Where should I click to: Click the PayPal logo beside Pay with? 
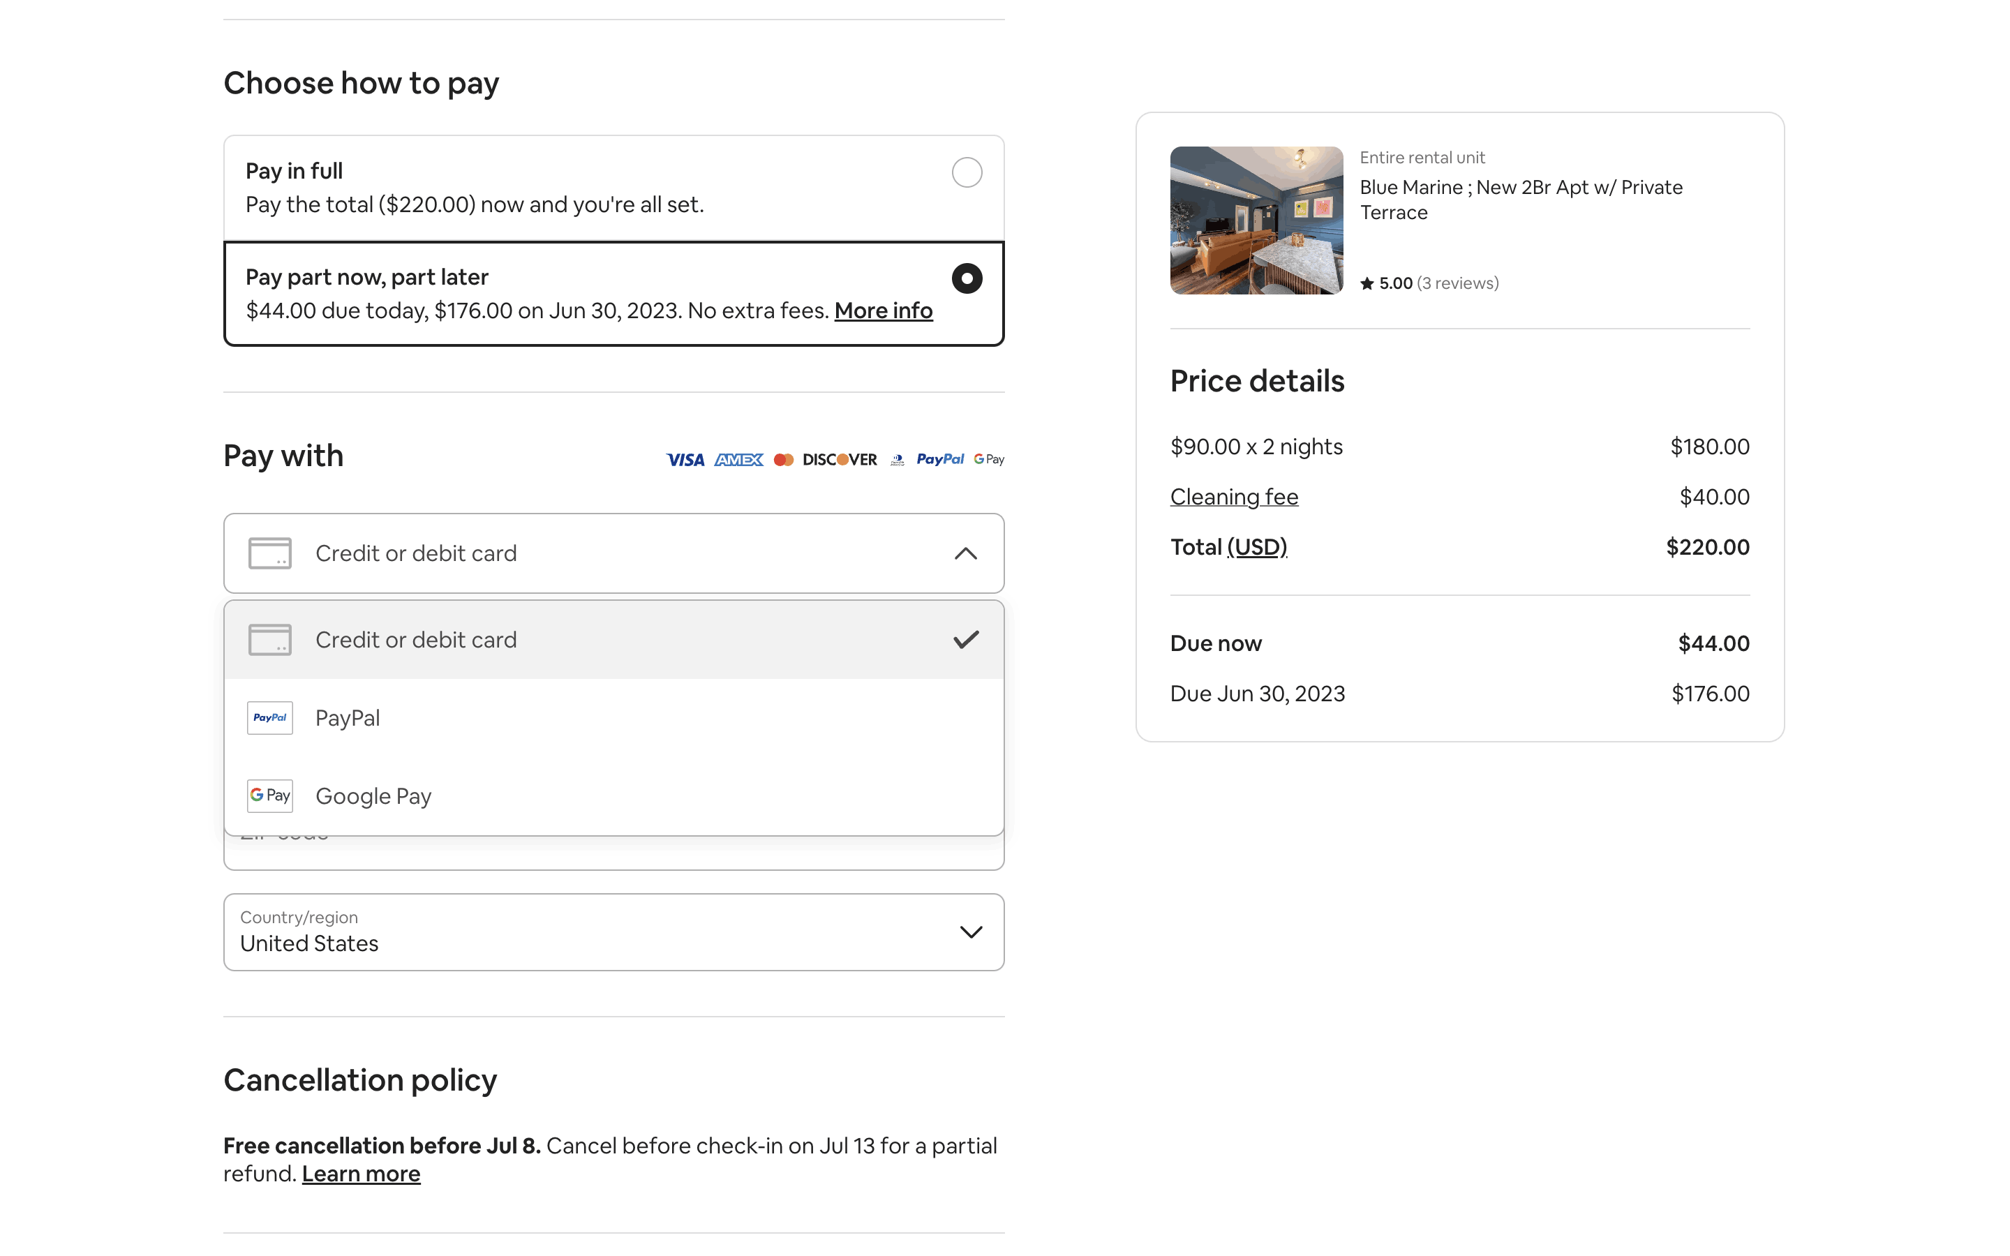tap(939, 459)
